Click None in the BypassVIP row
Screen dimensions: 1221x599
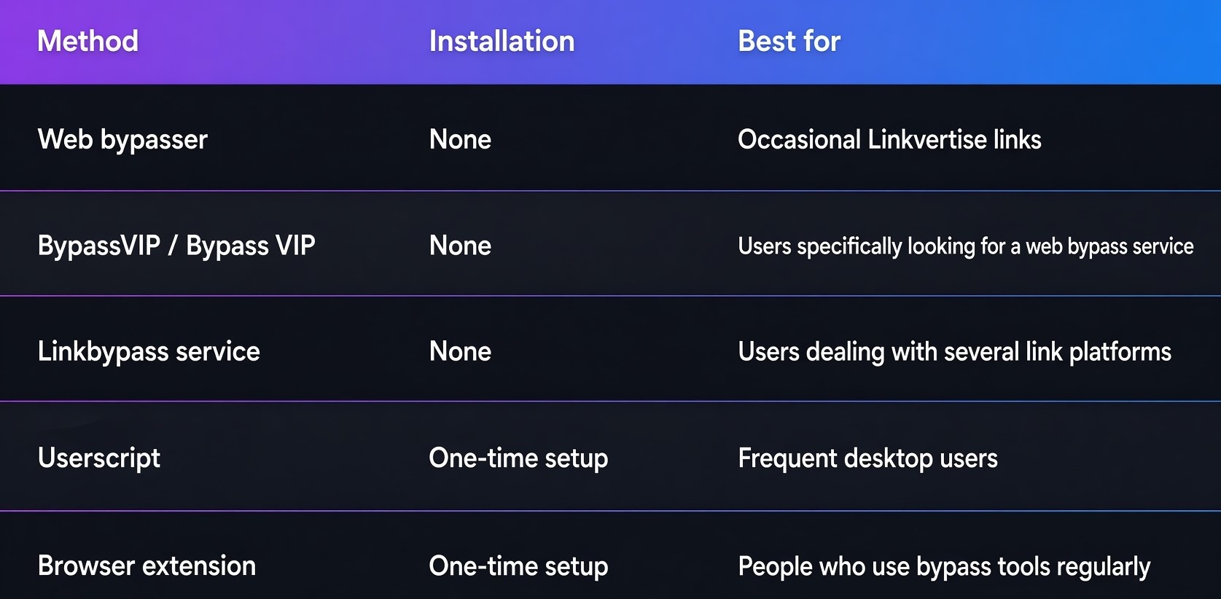click(x=460, y=246)
